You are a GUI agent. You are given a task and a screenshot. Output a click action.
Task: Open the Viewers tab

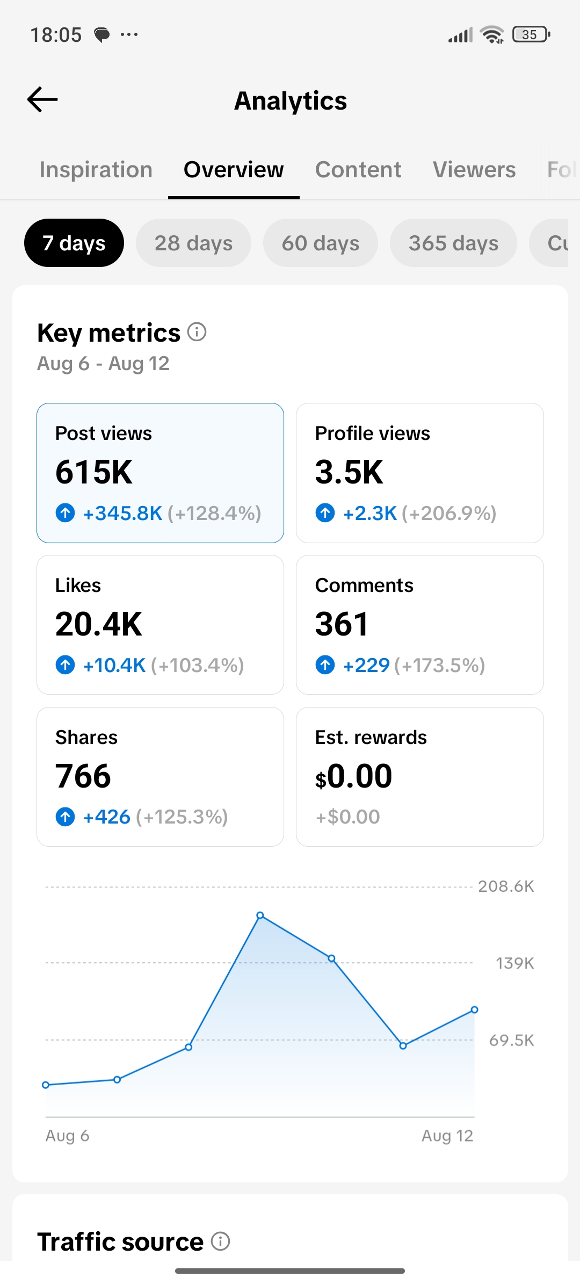474,170
